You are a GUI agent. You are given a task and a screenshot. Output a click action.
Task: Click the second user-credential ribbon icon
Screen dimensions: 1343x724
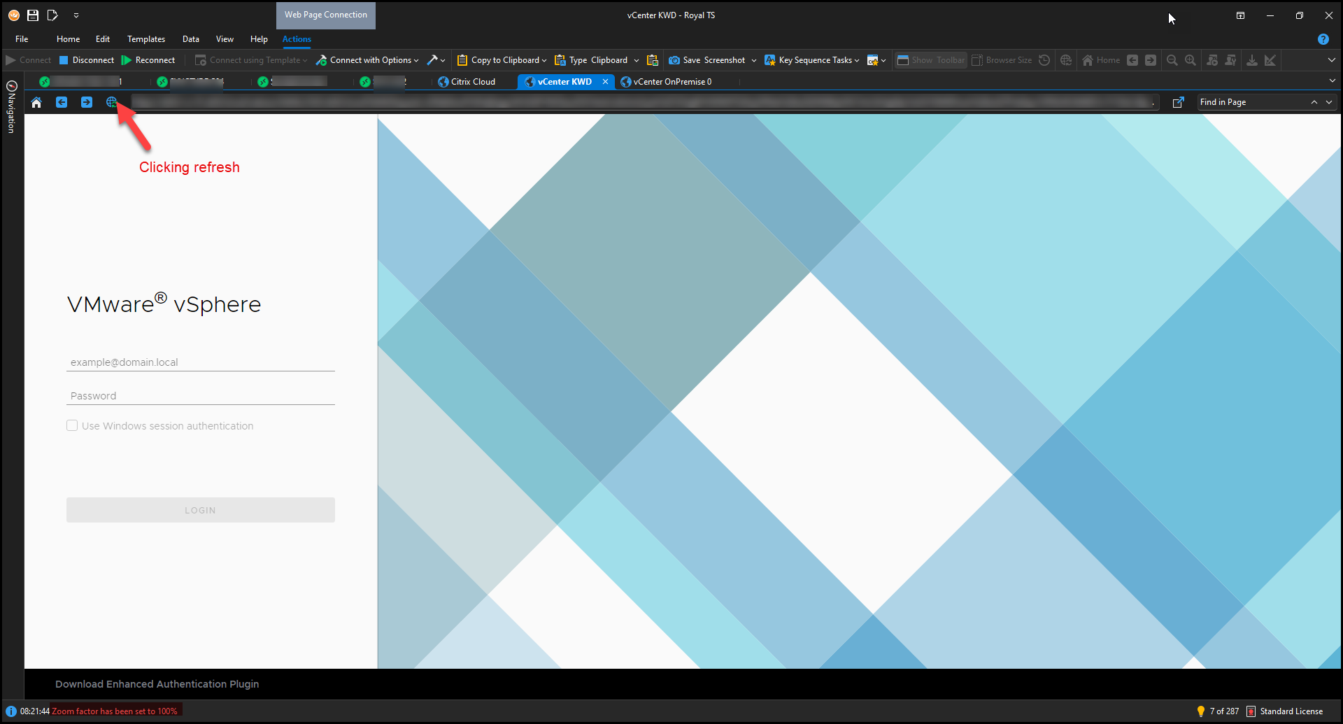coord(1230,60)
